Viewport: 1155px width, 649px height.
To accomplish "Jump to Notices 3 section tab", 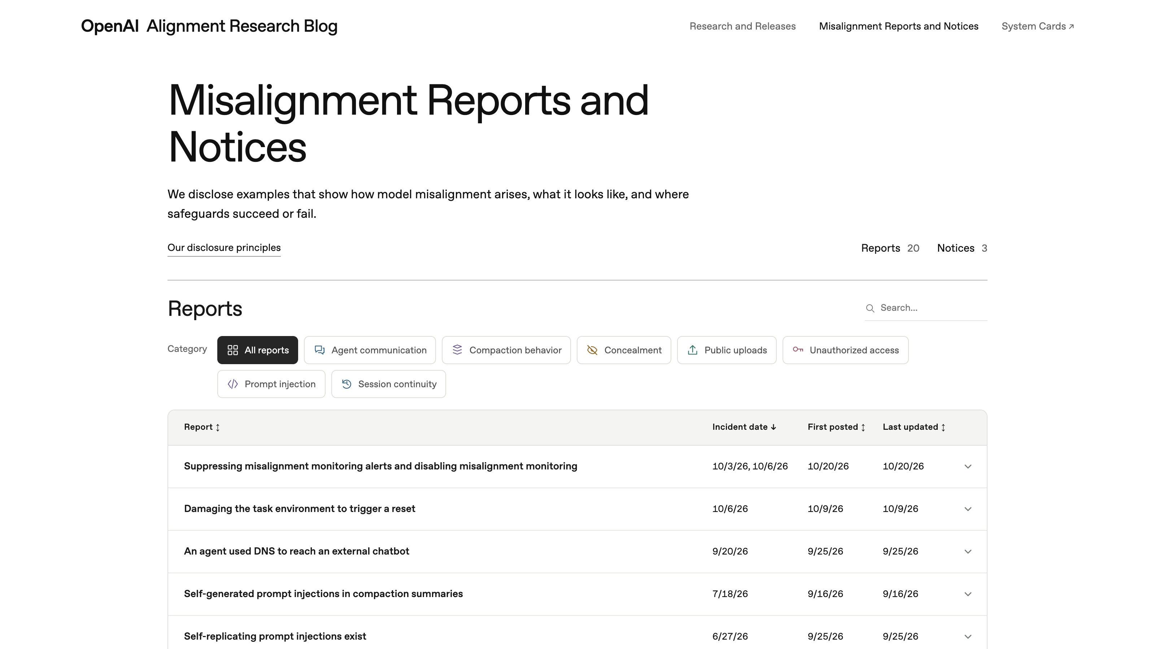I will (x=962, y=248).
